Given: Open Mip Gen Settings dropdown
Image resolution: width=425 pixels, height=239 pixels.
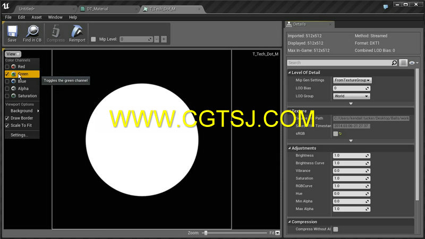Looking at the screenshot, I should click(x=352, y=80).
